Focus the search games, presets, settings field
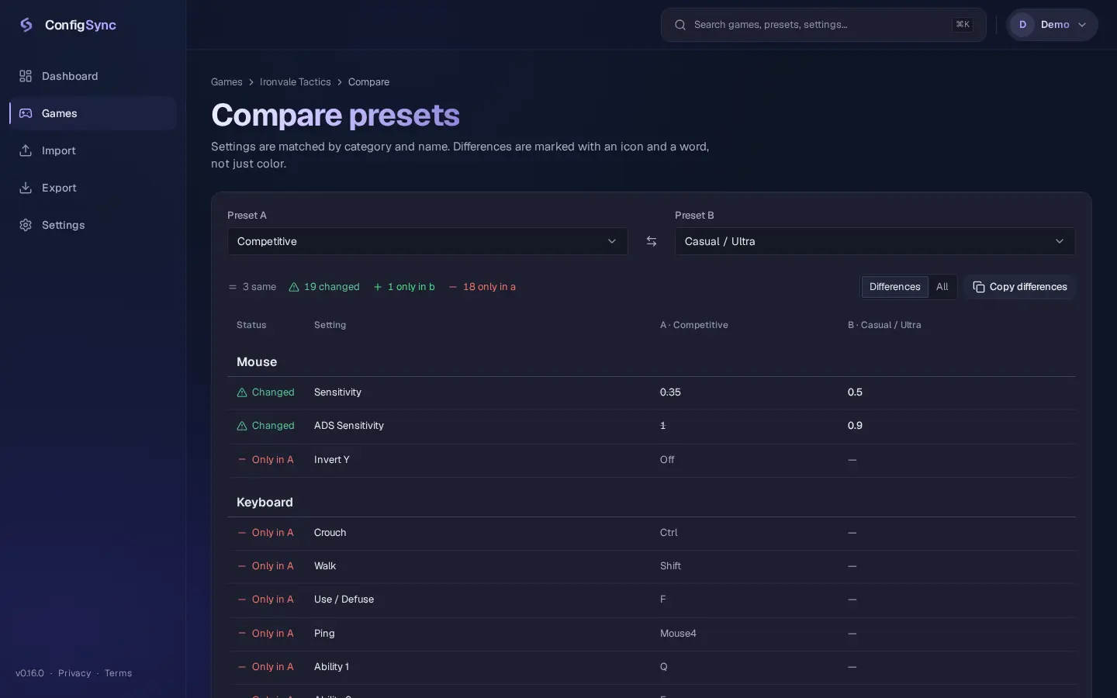The height and width of the screenshot is (698, 1117). point(824,25)
